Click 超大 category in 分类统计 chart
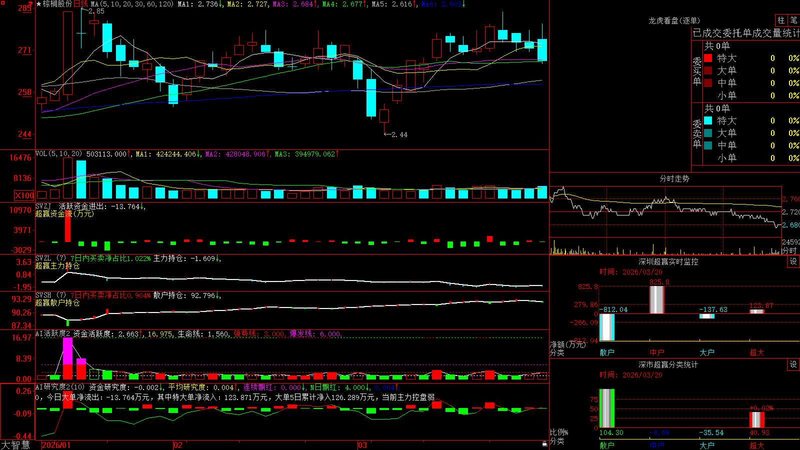Viewport: 800px width, 450px height. 757,445
